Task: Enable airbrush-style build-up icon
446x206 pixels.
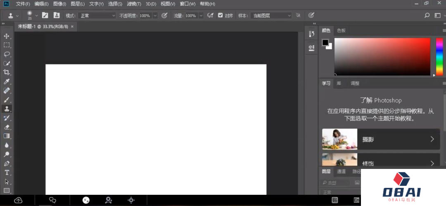Action: [x=210, y=15]
